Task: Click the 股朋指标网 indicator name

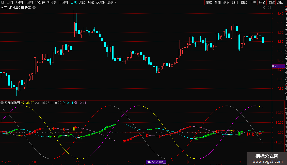Action: pos(12,103)
